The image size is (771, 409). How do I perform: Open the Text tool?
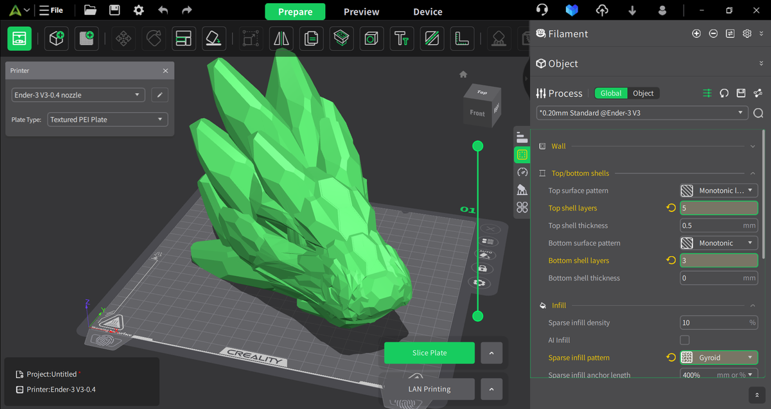[402, 39]
